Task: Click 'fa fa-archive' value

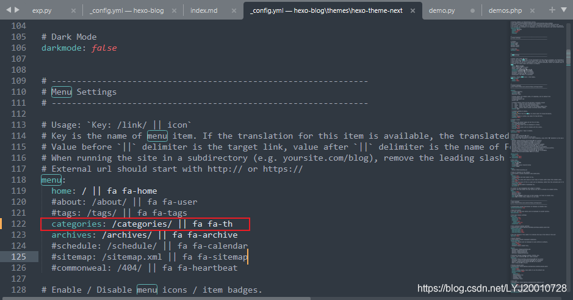Action: [204, 235]
